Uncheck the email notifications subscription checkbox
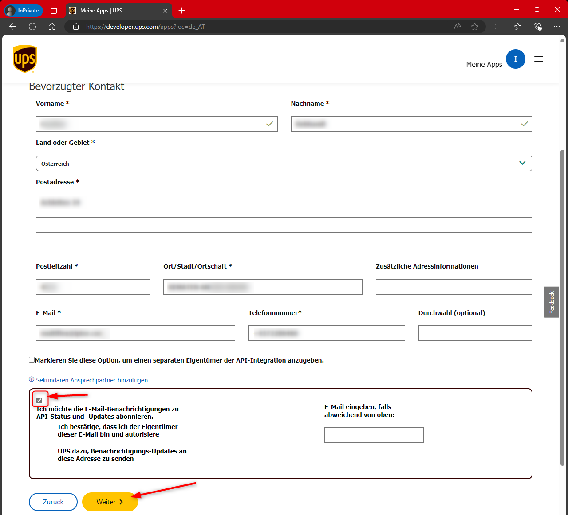This screenshot has width=568, height=515. 39,400
